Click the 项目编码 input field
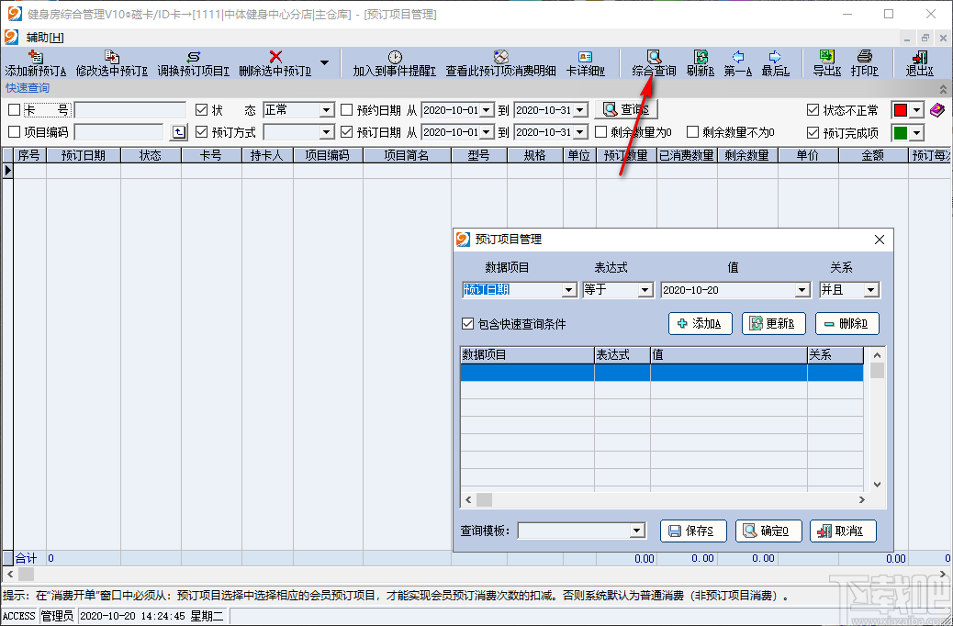 point(119,132)
